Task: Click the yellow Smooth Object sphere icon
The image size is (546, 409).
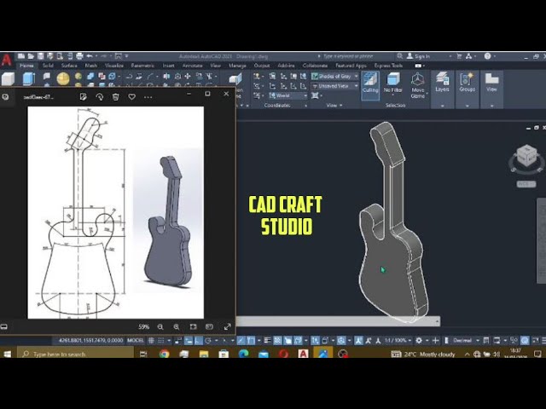Action: click(x=63, y=79)
